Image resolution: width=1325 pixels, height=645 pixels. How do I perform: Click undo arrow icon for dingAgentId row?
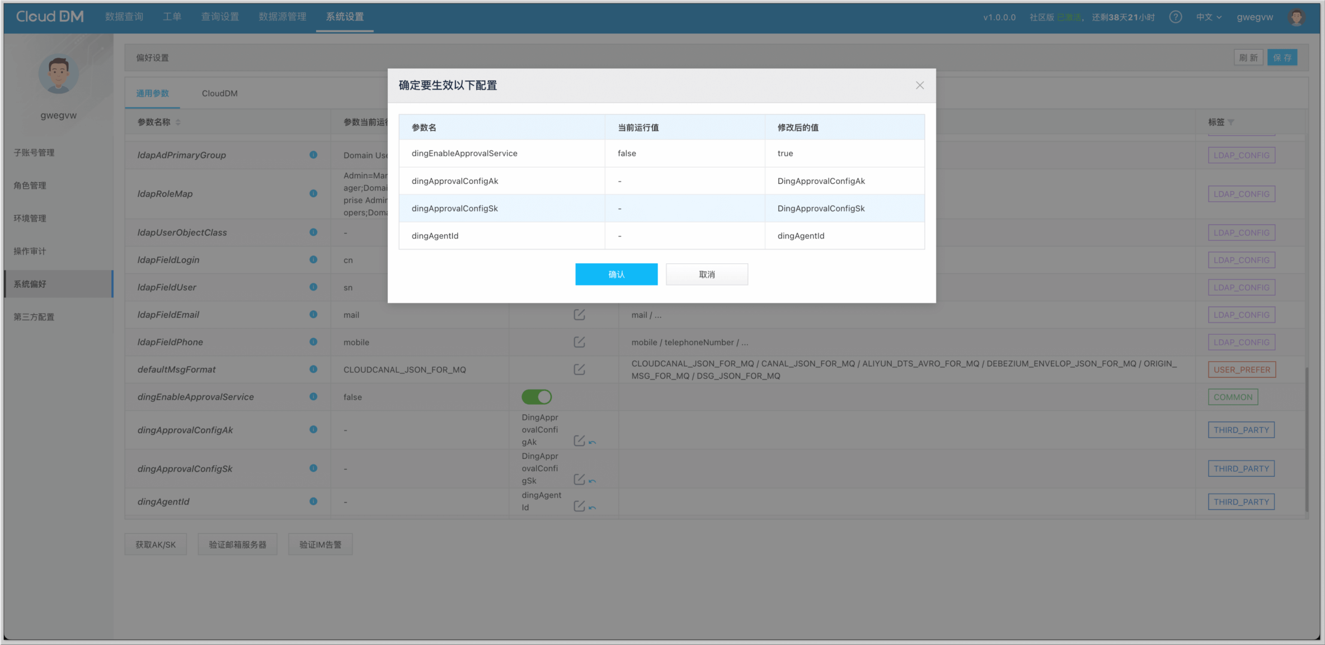click(593, 508)
